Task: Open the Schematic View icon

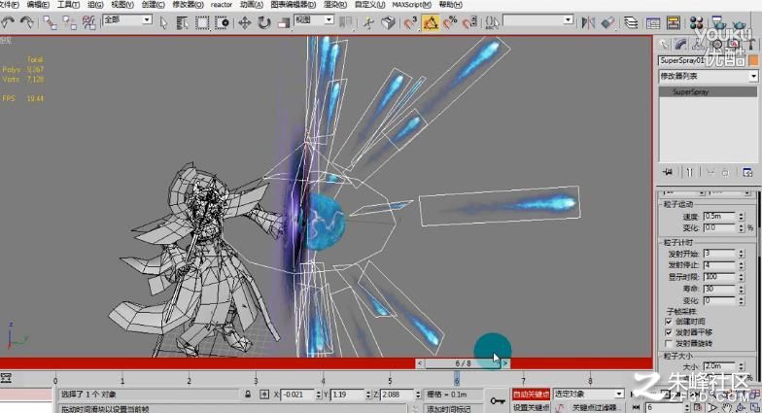Action: (673, 22)
